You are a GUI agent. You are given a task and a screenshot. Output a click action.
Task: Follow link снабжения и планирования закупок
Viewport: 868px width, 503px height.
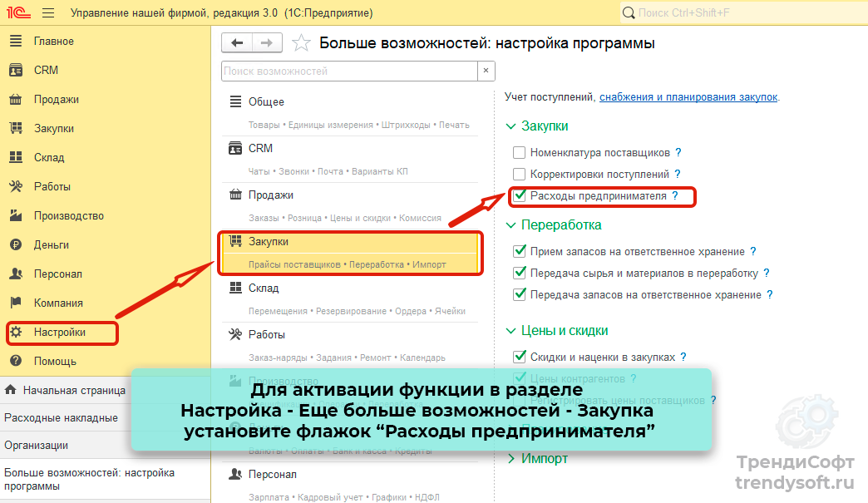click(x=688, y=96)
